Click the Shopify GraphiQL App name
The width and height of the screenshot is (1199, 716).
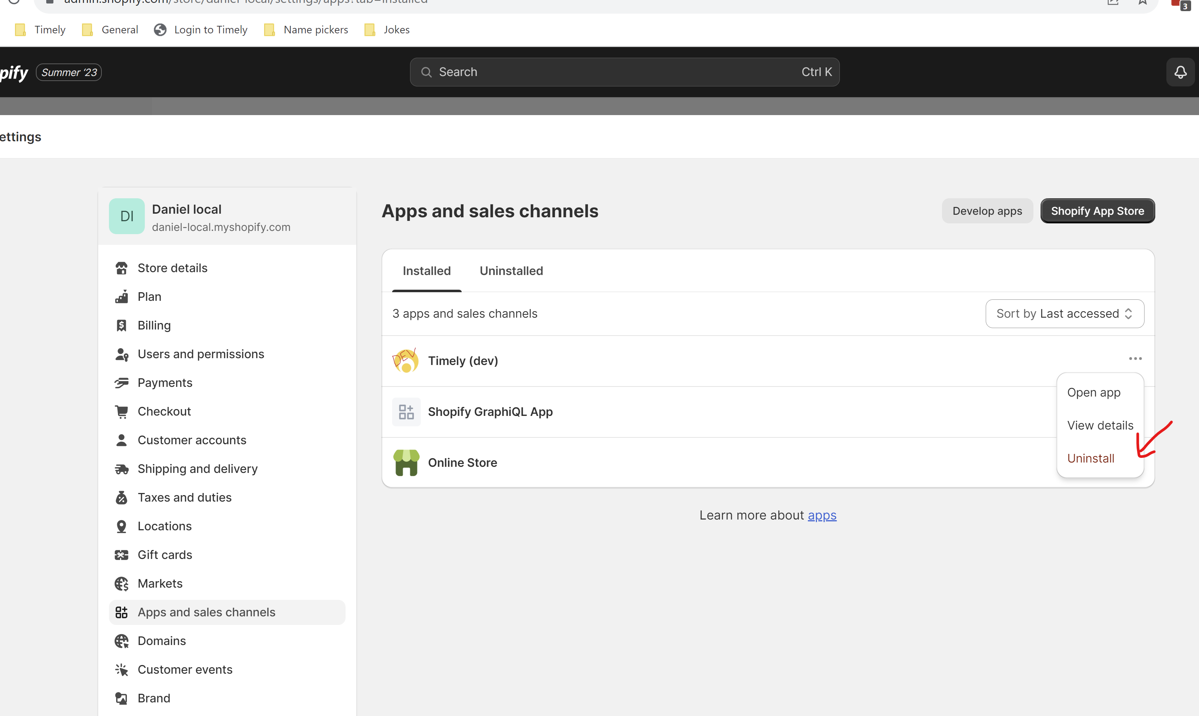coord(490,412)
